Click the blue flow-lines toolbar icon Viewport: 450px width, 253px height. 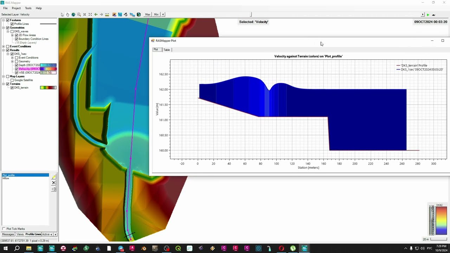click(x=120, y=14)
